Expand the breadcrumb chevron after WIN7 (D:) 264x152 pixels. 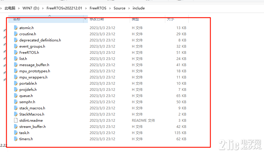pyautogui.click(x=43, y=8)
